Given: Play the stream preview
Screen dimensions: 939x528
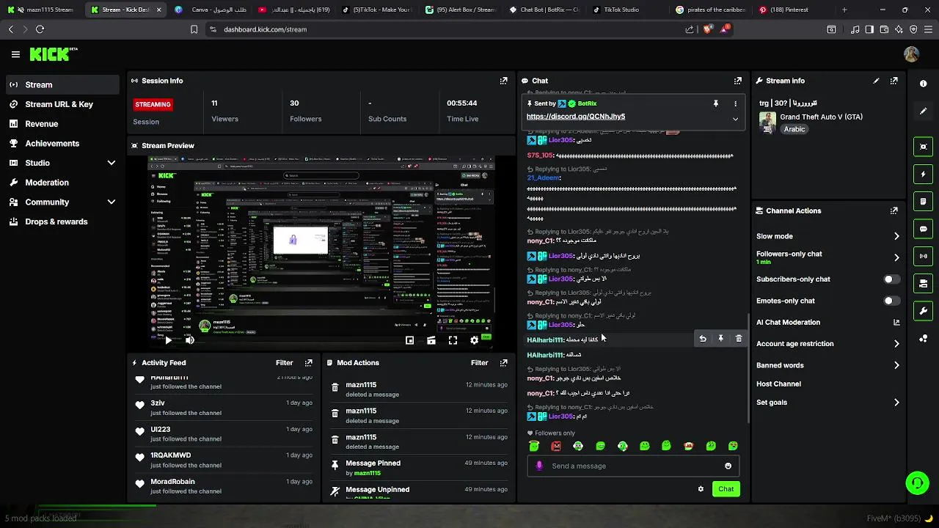Looking at the screenshot, I should (x=168, y=340).
